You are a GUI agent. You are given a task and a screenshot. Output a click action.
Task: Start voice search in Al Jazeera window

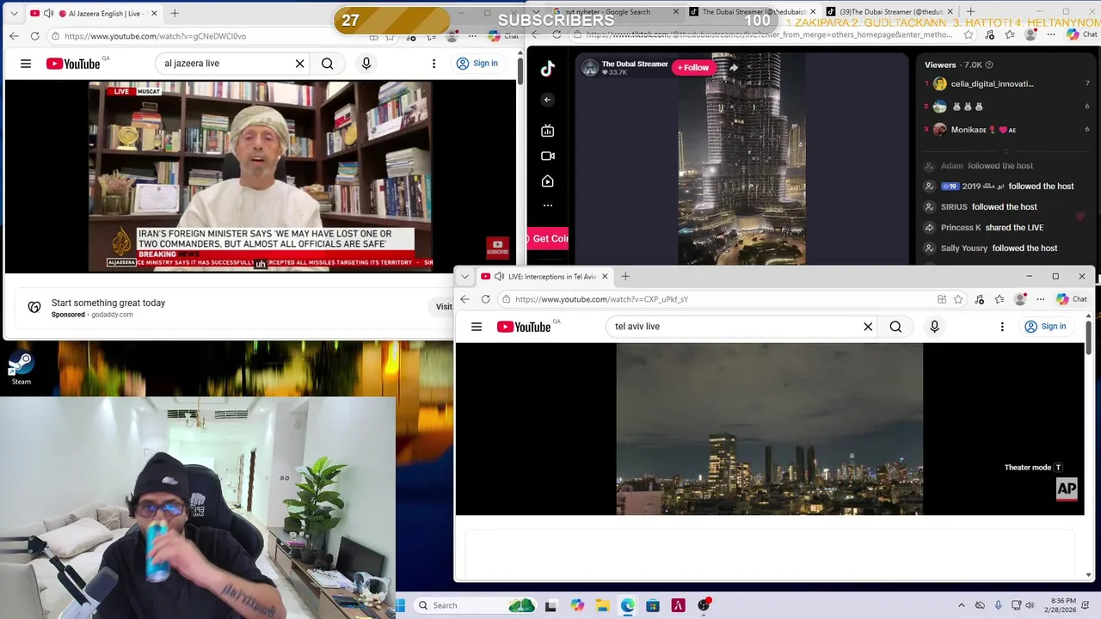tap(366, 64)
